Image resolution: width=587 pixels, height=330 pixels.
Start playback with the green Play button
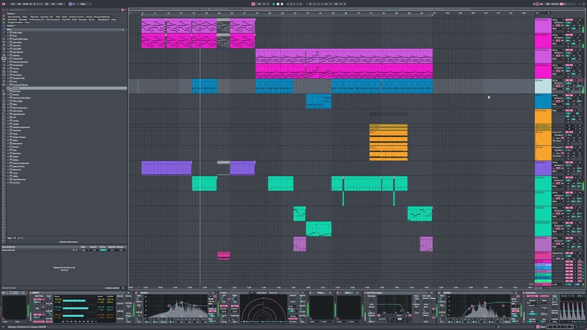[x=274, y=4]
